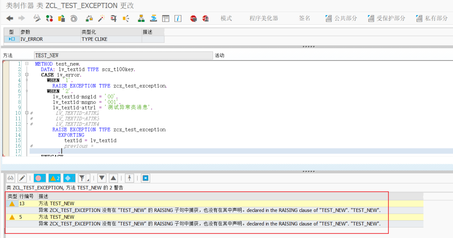Jump to previous message with up triangle
The height and width of the screenshot is (238, 453).
114,178
